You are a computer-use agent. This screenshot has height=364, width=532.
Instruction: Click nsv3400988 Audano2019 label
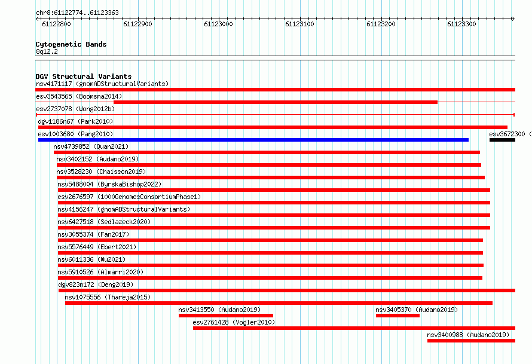click(x=468, y=335)
